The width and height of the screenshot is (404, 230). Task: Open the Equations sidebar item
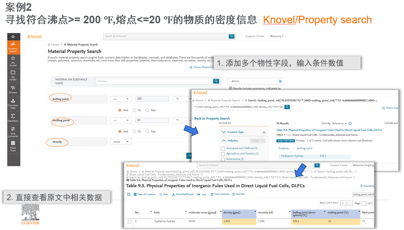coord(13,118)
